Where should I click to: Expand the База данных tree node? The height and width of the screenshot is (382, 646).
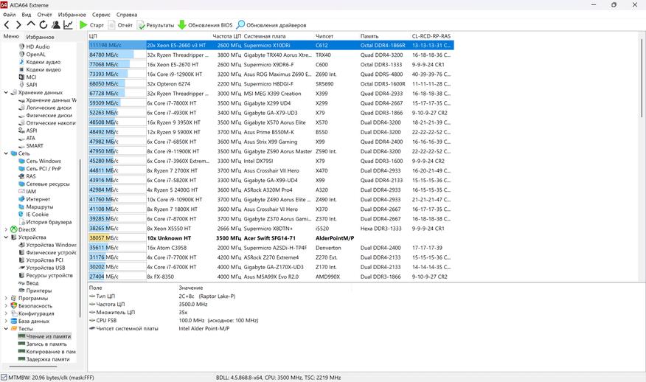(x=6, y=321)
